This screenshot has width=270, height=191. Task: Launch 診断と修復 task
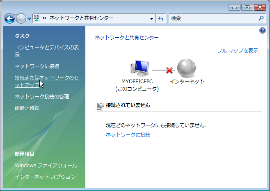(27, 108)
